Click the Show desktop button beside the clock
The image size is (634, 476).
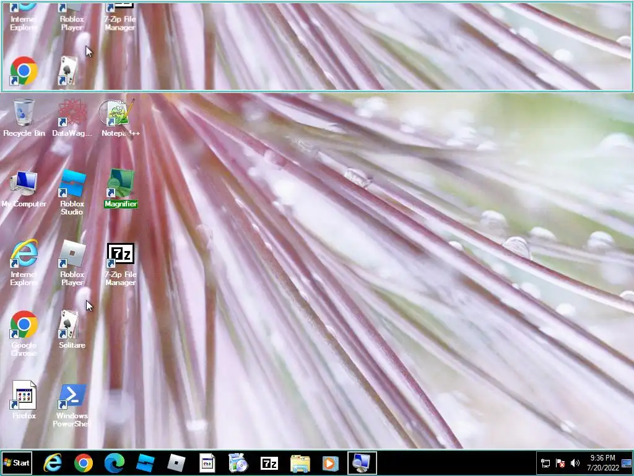click(627, 463)
